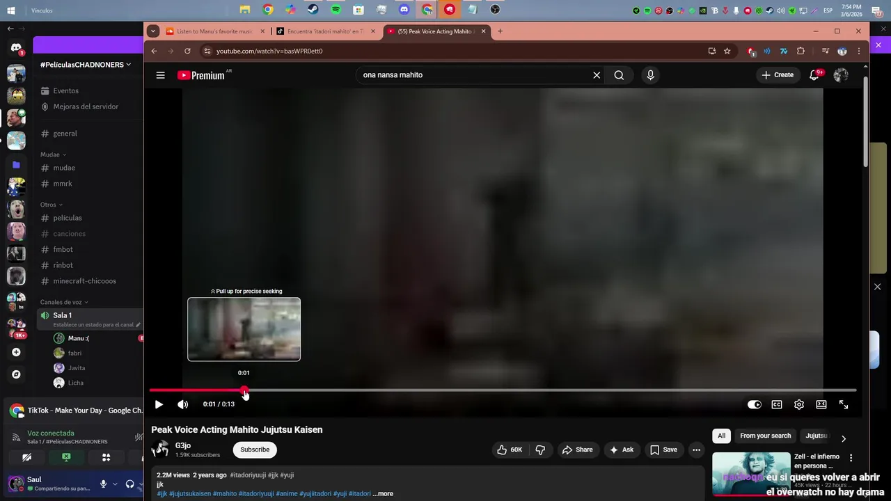Toggle Discord camera on
The image size is (891, 501).
26,457
